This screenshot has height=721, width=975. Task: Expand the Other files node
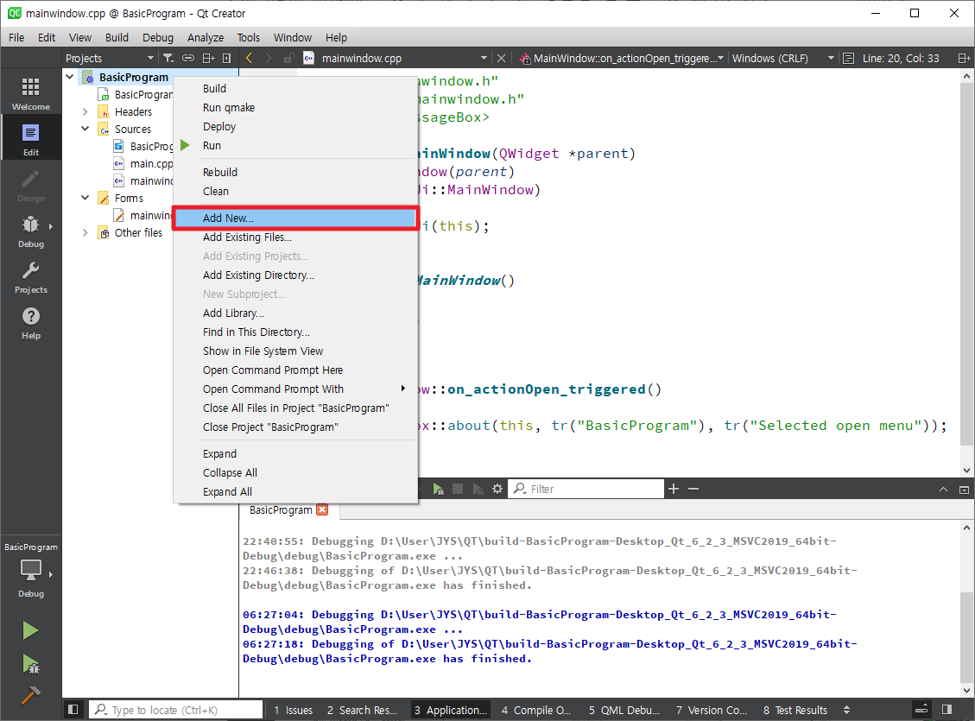[x=85, y=232]
